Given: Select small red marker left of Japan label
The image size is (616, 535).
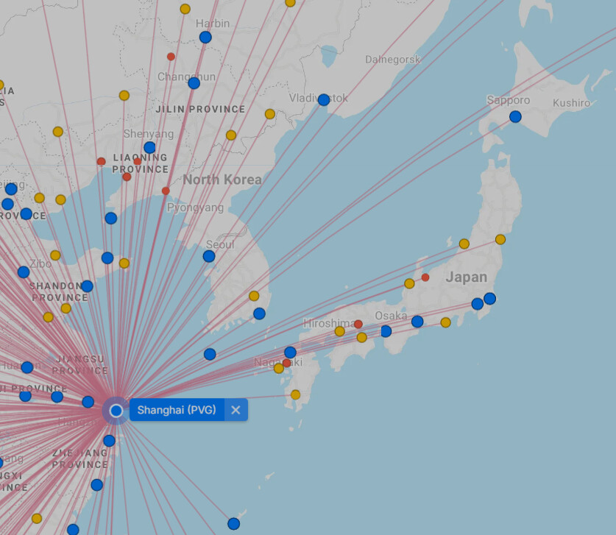Looking at the screenshot, I should pos(425,277).
